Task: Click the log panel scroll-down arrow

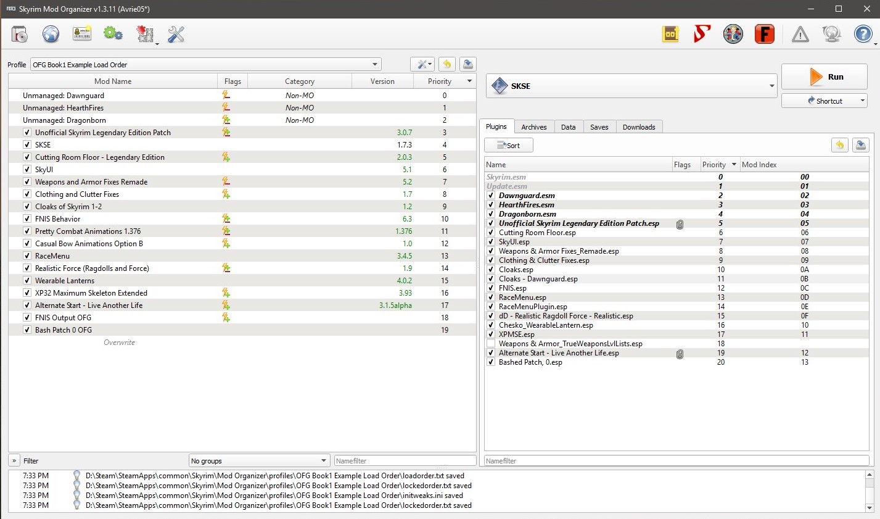Action: coord(870,508)
